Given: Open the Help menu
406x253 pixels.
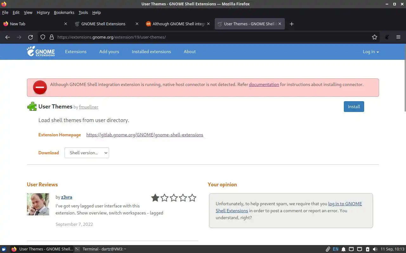Looking at the screenshot, I should [x=96, y=12].
